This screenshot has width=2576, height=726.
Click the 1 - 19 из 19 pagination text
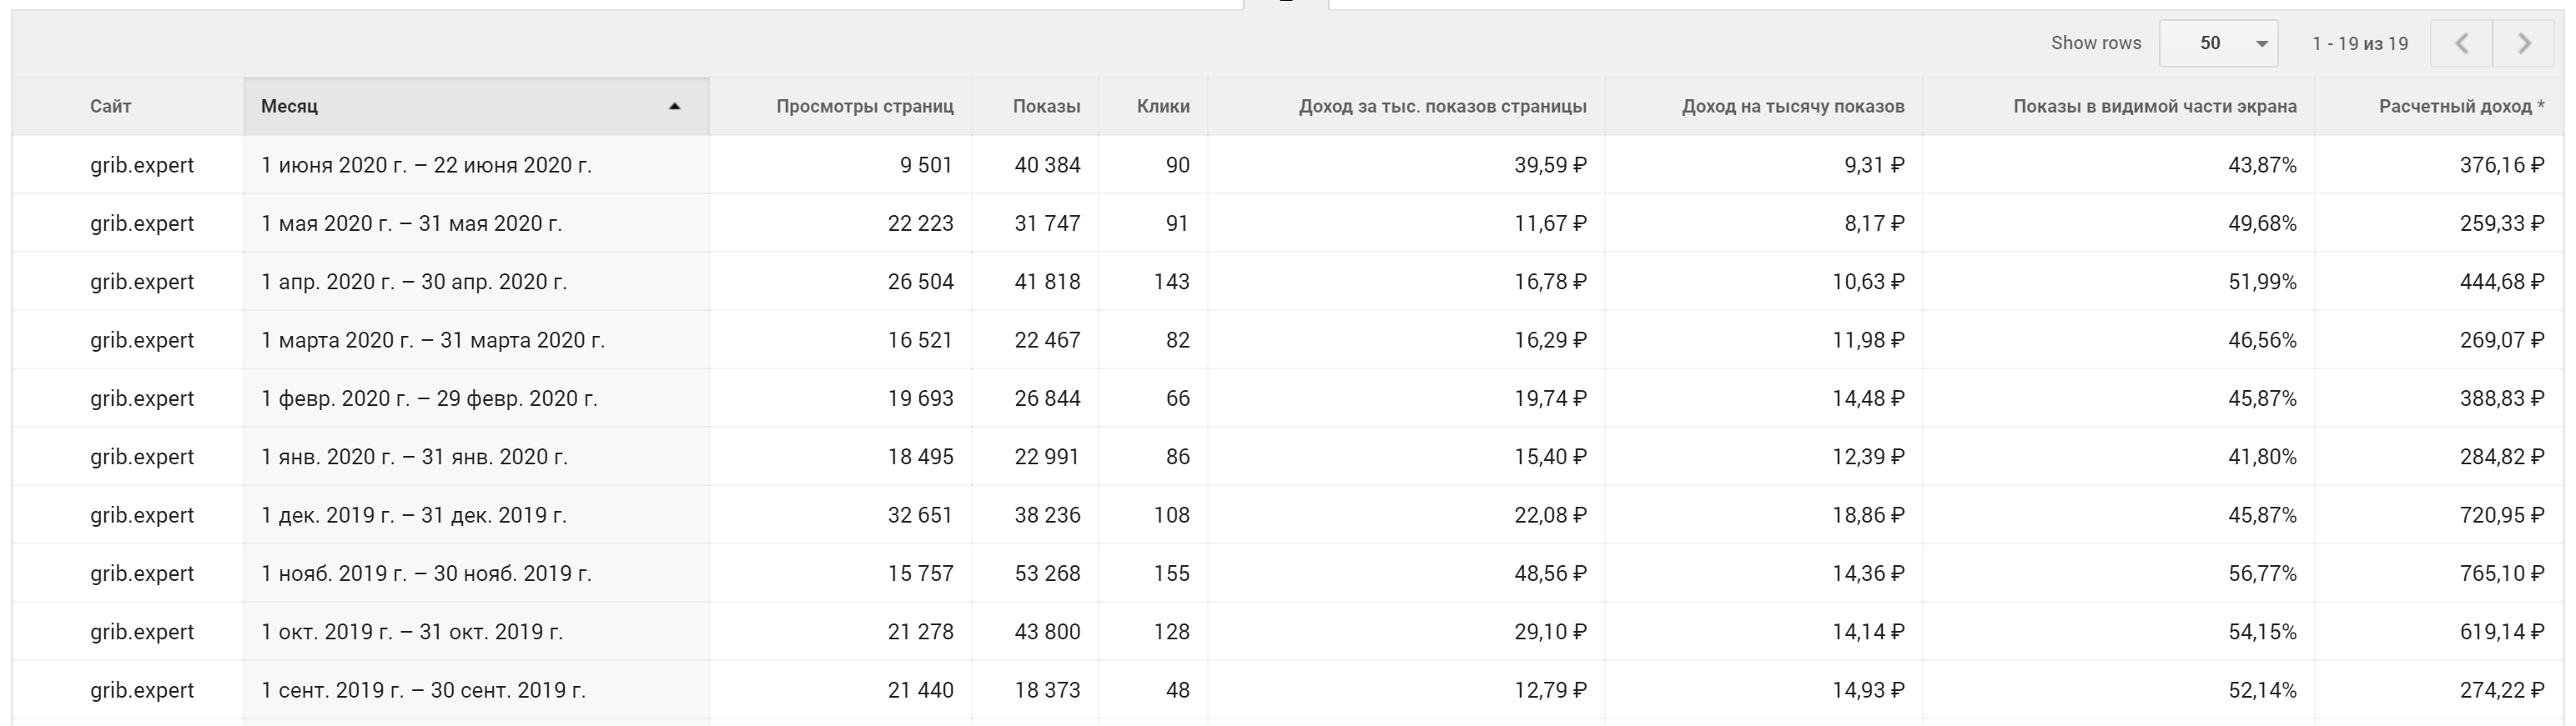[x=2360, y=44]
